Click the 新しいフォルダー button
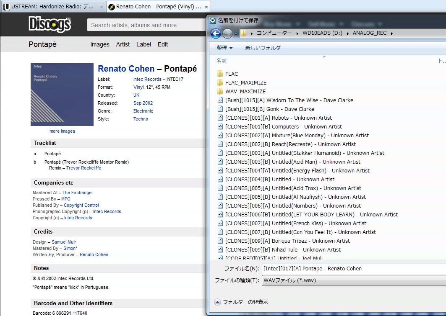The image size is (446, 316). pos(266,48)
